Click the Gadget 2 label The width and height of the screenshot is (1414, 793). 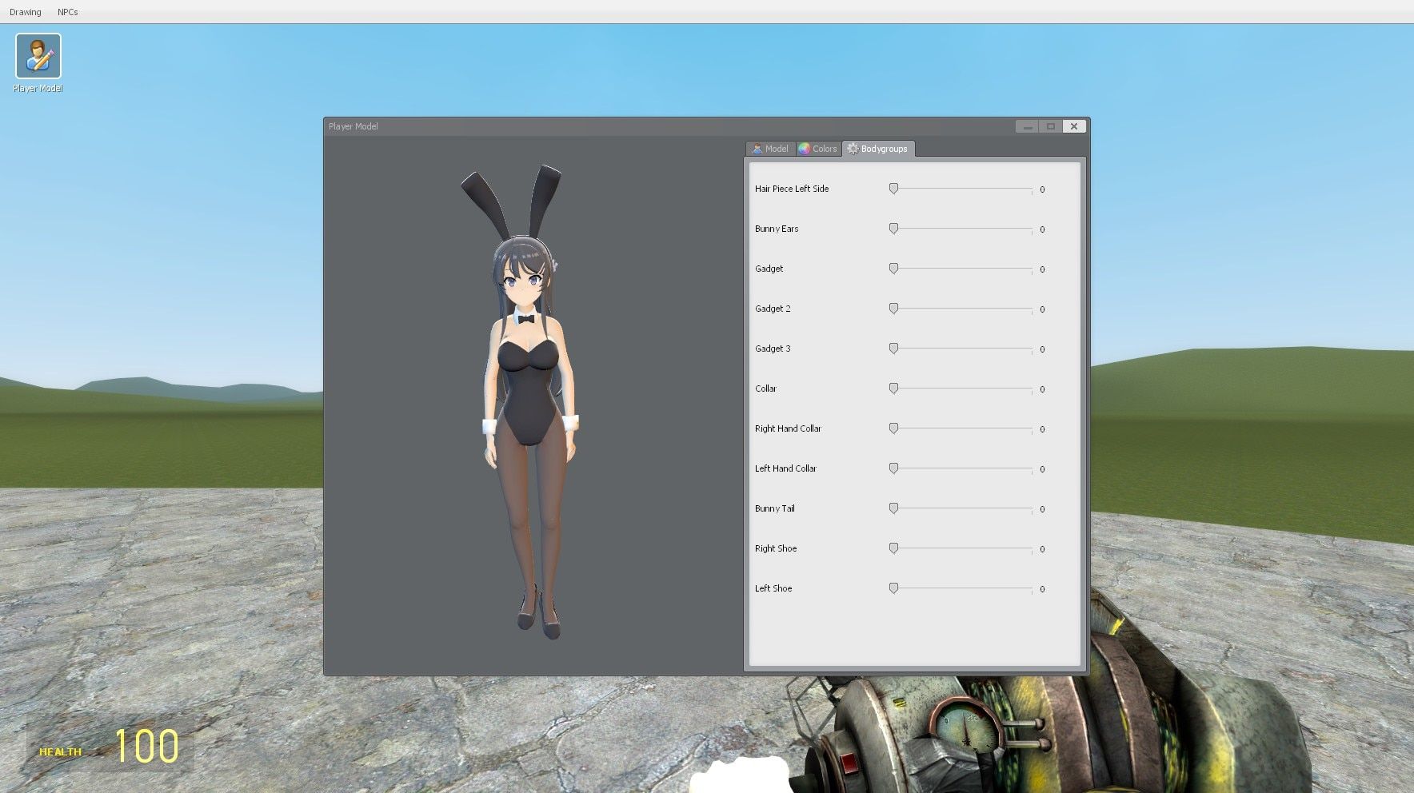(x=773, y=309)
